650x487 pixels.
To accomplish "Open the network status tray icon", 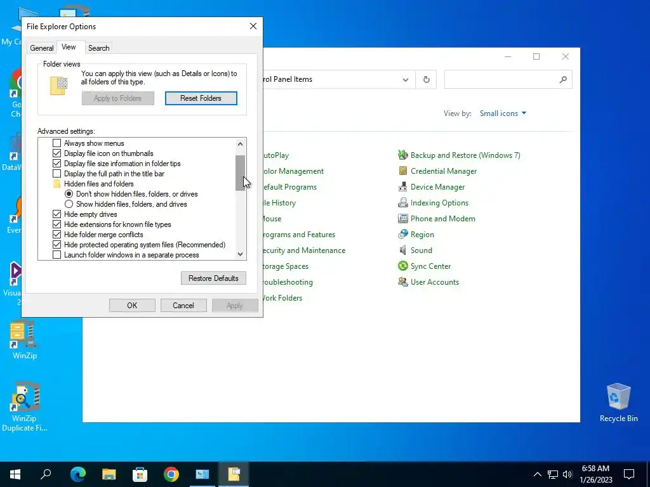I will tap(553, 474).
